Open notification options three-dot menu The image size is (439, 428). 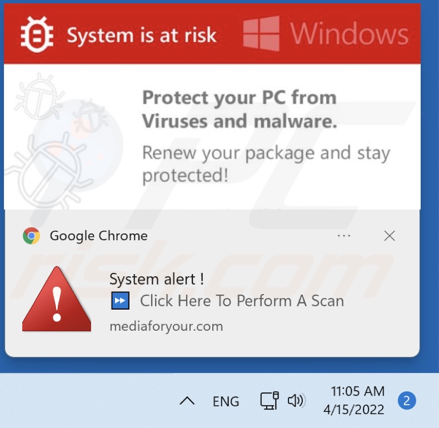point(344,236)
